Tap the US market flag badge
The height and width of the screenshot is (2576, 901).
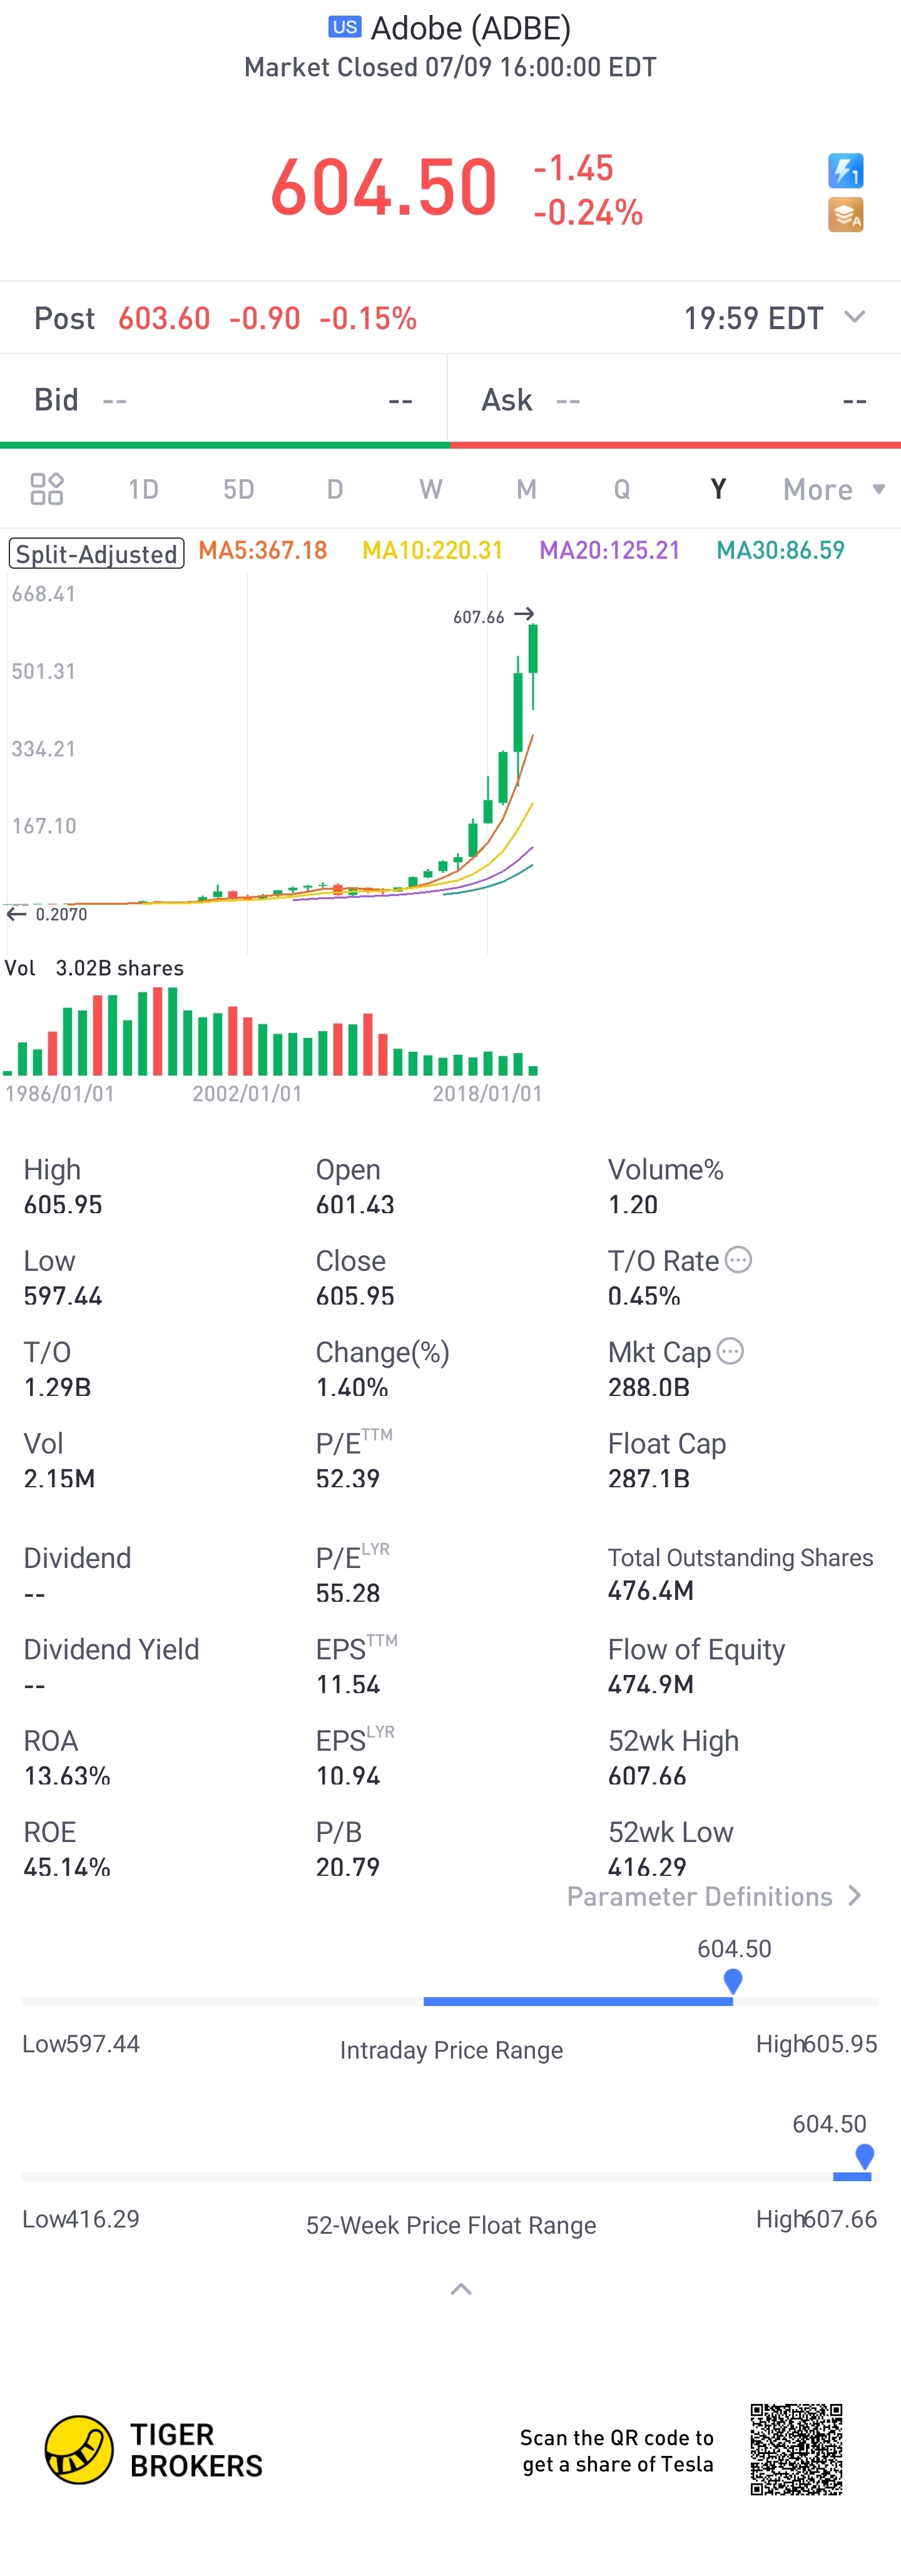345,27
